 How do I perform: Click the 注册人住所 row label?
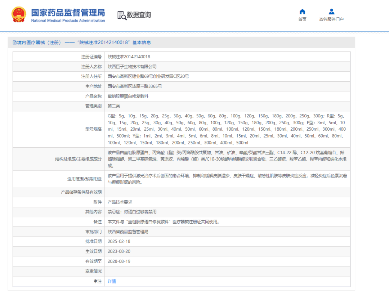91,76
